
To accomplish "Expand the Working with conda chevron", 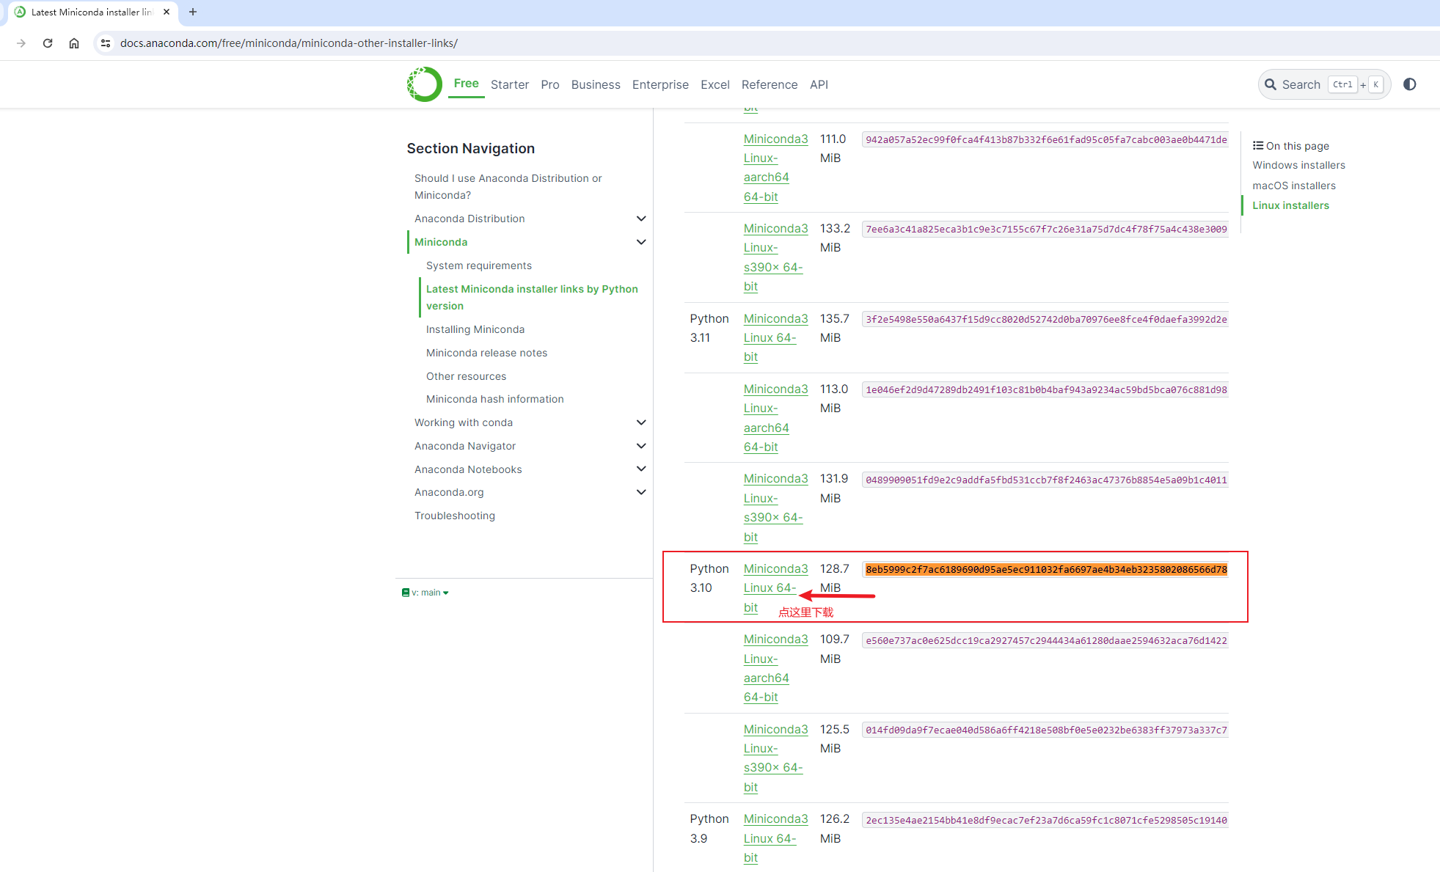I will click(641, 422).
